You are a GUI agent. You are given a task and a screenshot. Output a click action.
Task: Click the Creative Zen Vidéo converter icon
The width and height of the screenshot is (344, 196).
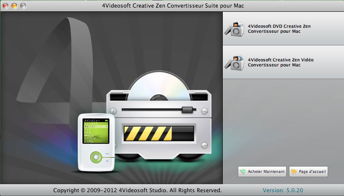(x=234, y=62)
